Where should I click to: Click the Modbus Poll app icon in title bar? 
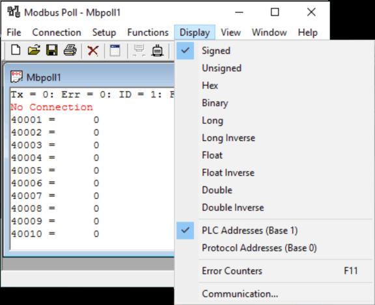pyautogui.click(x=13, y=12)
